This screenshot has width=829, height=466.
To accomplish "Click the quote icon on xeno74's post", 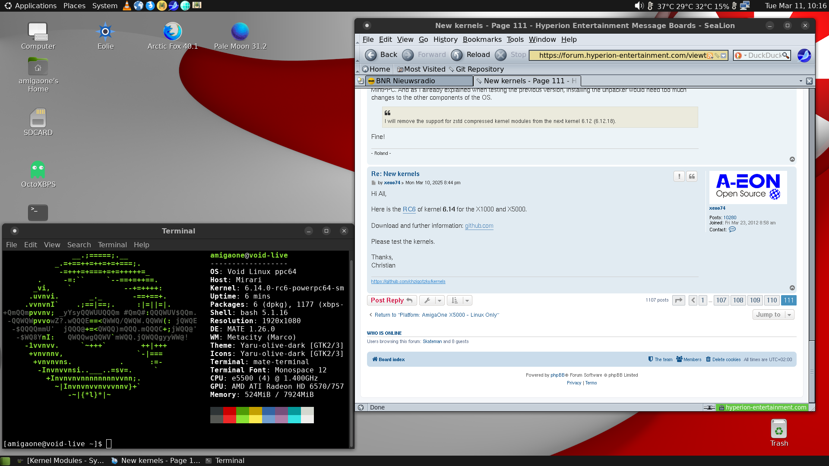I will tap(692, 176).
